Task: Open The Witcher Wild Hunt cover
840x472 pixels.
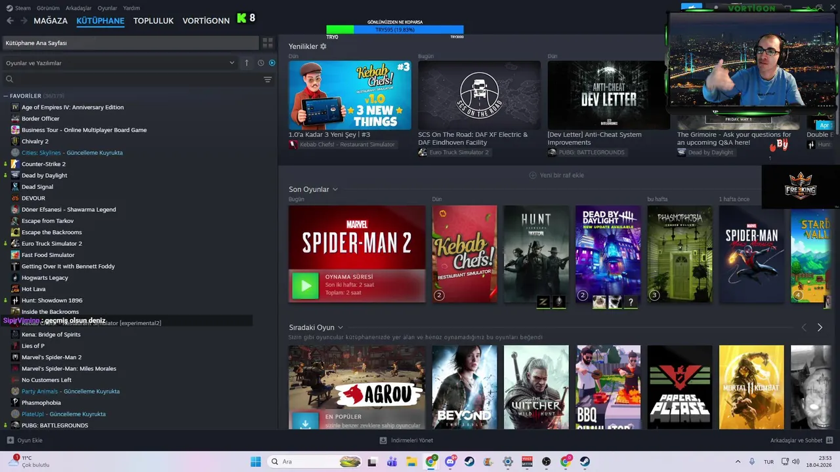Action: click(x=536, y=387)
